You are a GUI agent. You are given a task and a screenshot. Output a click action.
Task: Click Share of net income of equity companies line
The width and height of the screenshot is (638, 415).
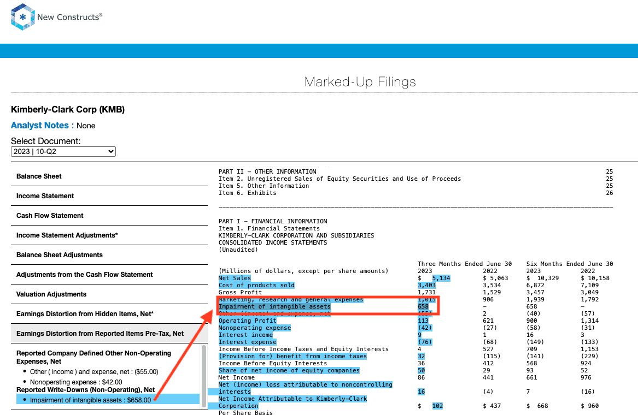pyautogui.click(x=289, y=371)
